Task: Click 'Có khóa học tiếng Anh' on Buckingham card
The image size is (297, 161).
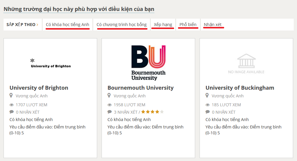Action: (x=227, y=120)
